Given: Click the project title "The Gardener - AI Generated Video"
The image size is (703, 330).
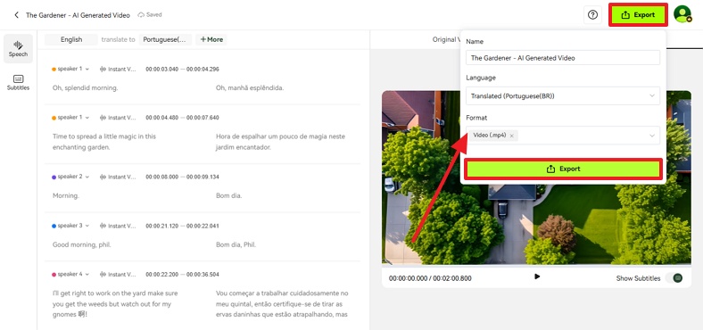Looking at the screenshot, I should click(78, 15).
